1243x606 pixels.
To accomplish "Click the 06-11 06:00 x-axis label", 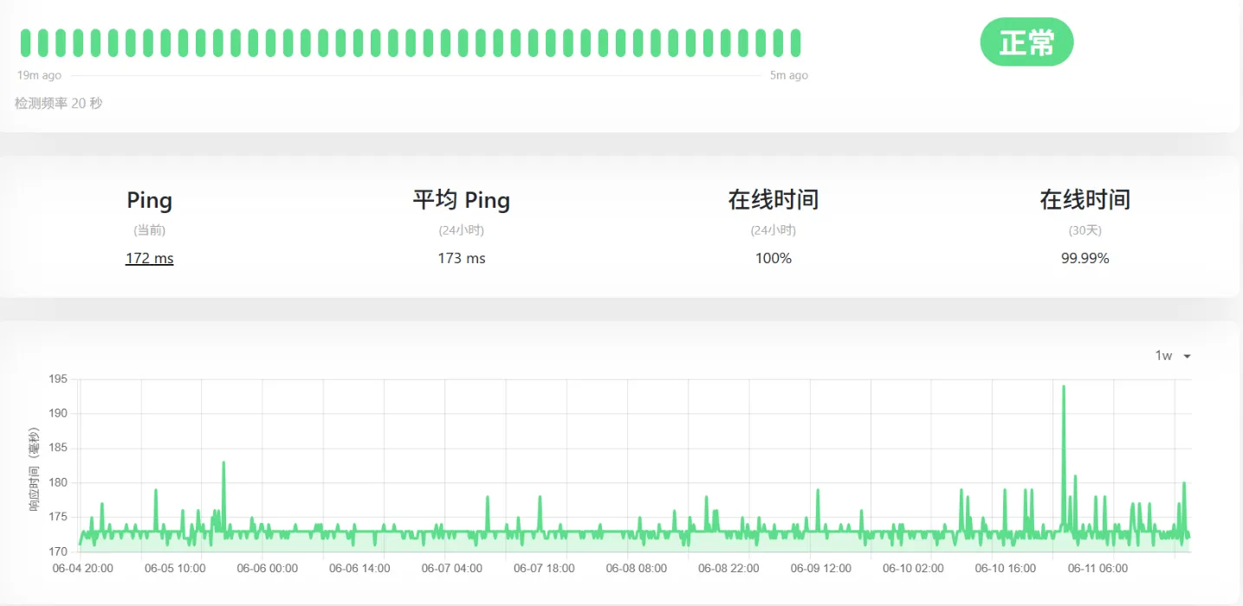I will coord(1097,569).
